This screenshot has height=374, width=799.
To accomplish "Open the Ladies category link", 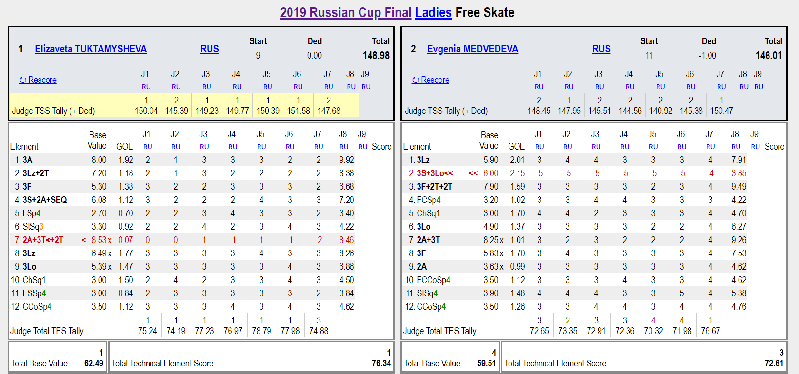I will [x=433, y=12].
